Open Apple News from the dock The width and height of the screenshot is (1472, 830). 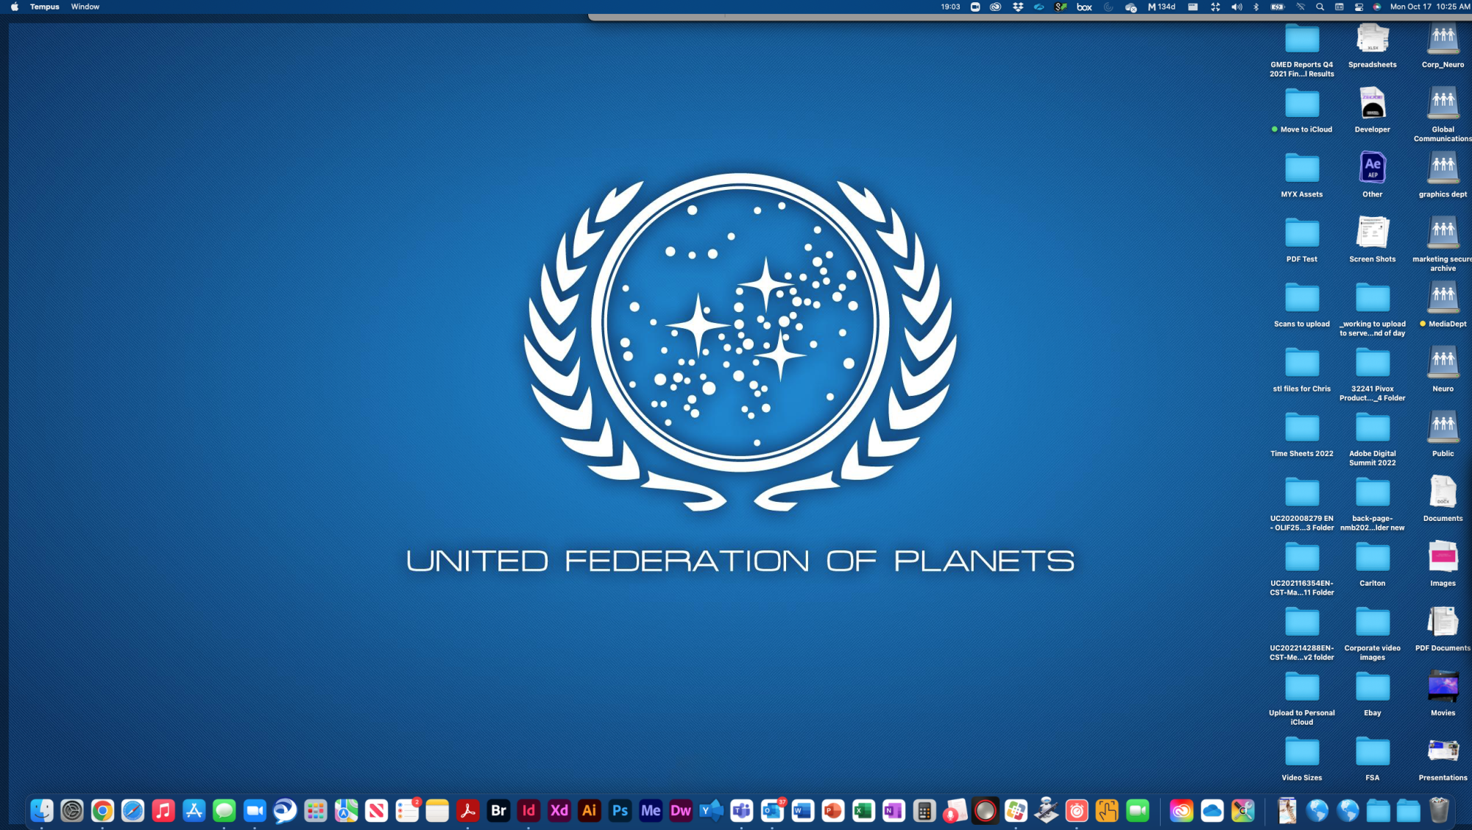[x=377, y=811]
